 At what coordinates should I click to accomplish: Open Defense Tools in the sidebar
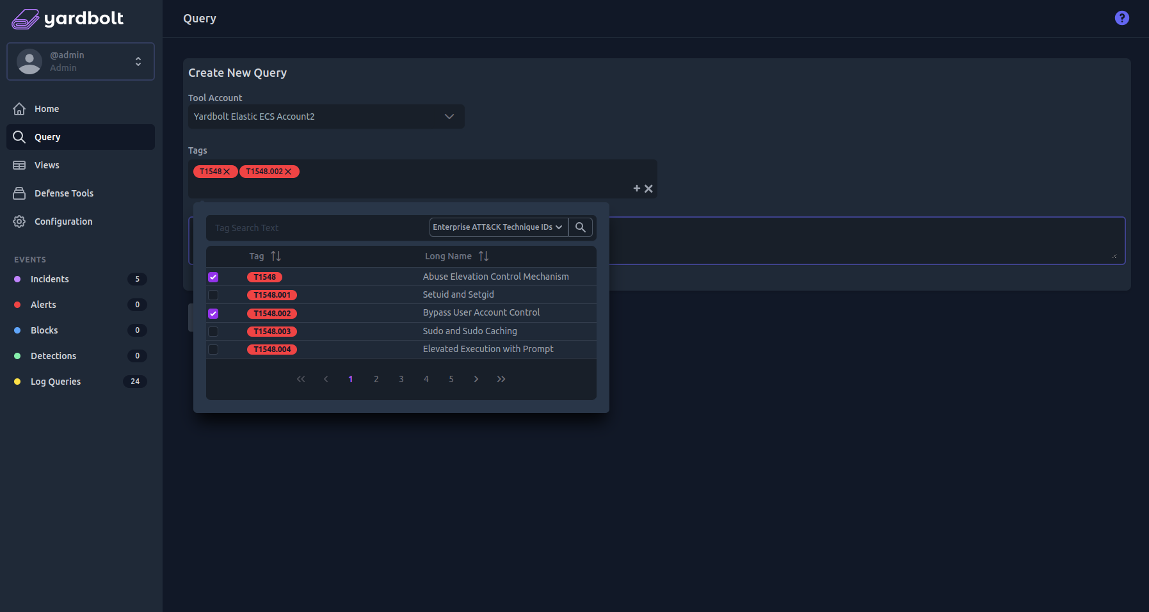[81, 193]
